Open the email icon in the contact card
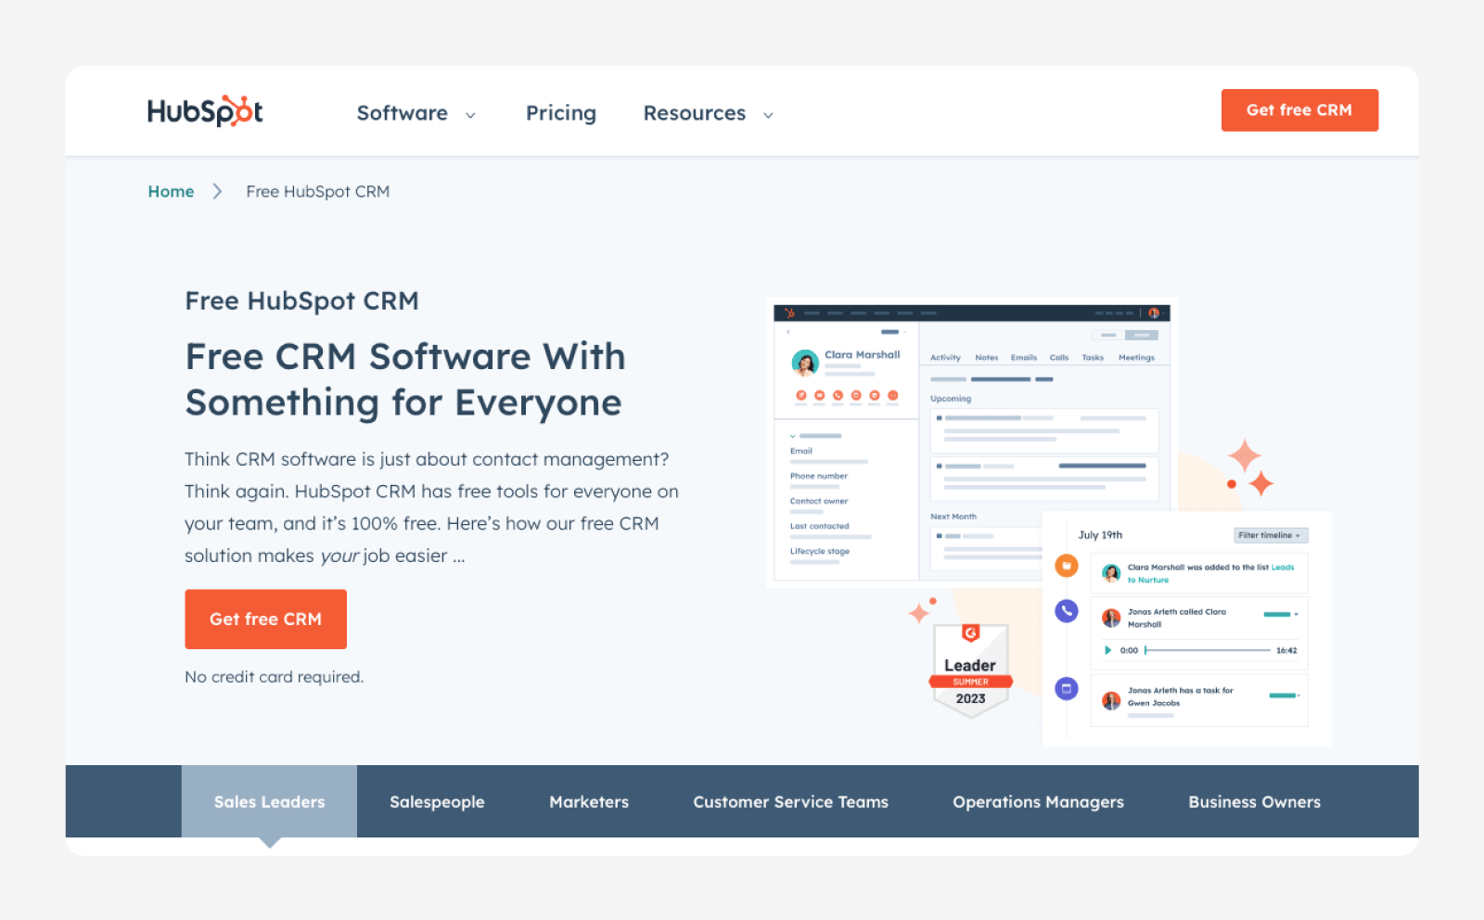 click(819, 395)
